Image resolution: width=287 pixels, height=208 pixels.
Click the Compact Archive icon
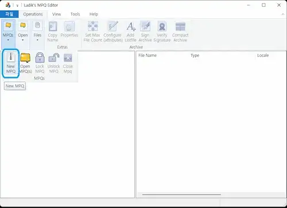180,26
